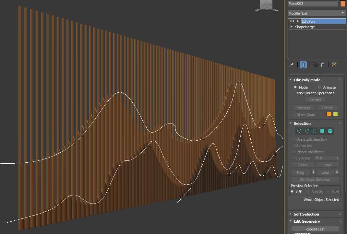Pin the modifier stack

[292, 65]
